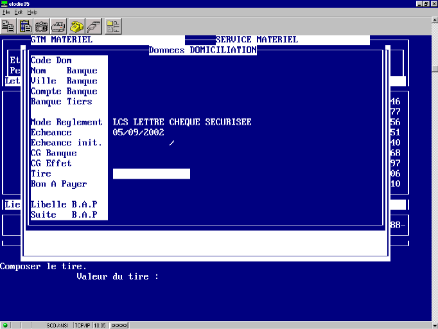The height and width of the screenshot is (329, 438).
Task: Click the 'Tire' field label
Action: tap(41, 174)
